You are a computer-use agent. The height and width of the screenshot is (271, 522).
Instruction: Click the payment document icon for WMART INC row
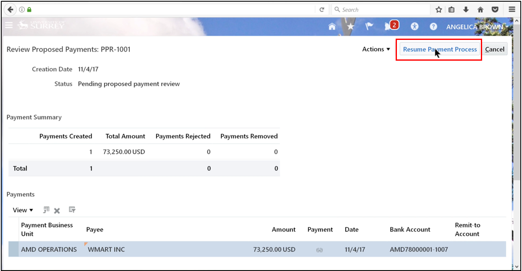(319, 249)
